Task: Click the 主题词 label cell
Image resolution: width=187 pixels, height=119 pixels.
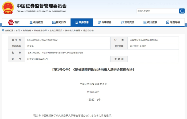Action: 119,59
